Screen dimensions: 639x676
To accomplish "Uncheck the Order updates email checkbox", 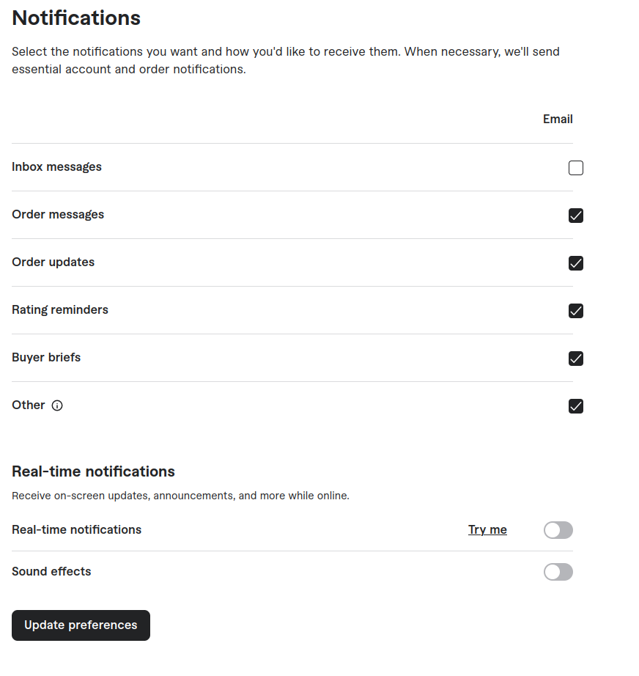I will [576, 263].
